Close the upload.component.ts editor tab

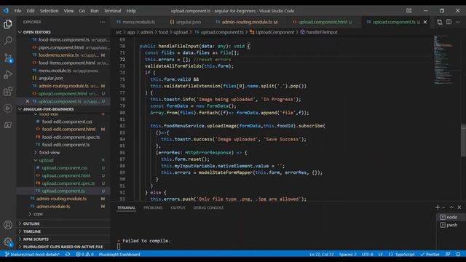tap(425, 22)
